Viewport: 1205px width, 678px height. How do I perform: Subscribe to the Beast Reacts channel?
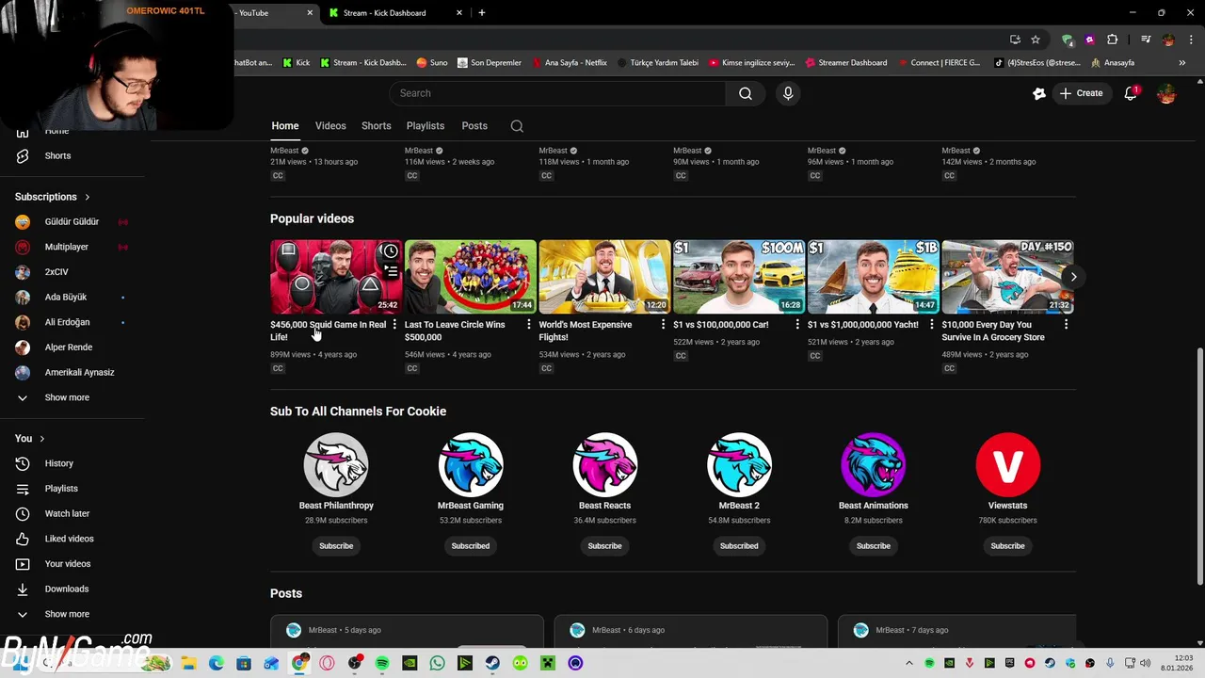[604, 546]
